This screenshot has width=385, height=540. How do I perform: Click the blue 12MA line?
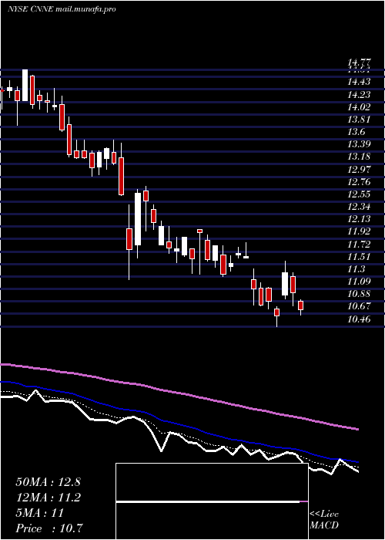click(x=179, y=424)
